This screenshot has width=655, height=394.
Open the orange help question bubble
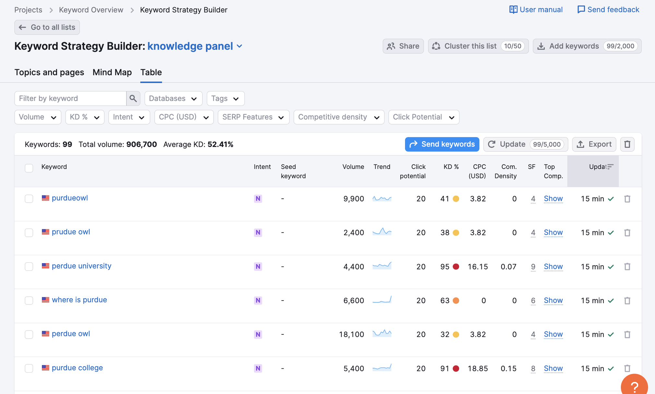(634, 386)
